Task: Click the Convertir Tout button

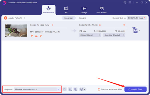Action: click(135, 89)
